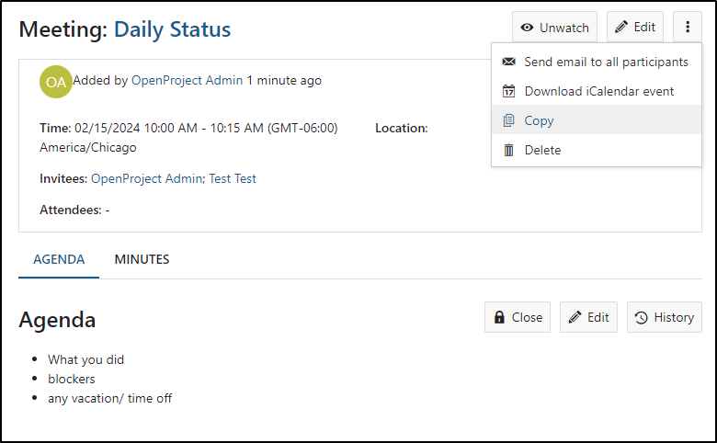Screen dimensions: 717x443
Task: Open the OpenProject Admin author link
Action: [187, 81]
